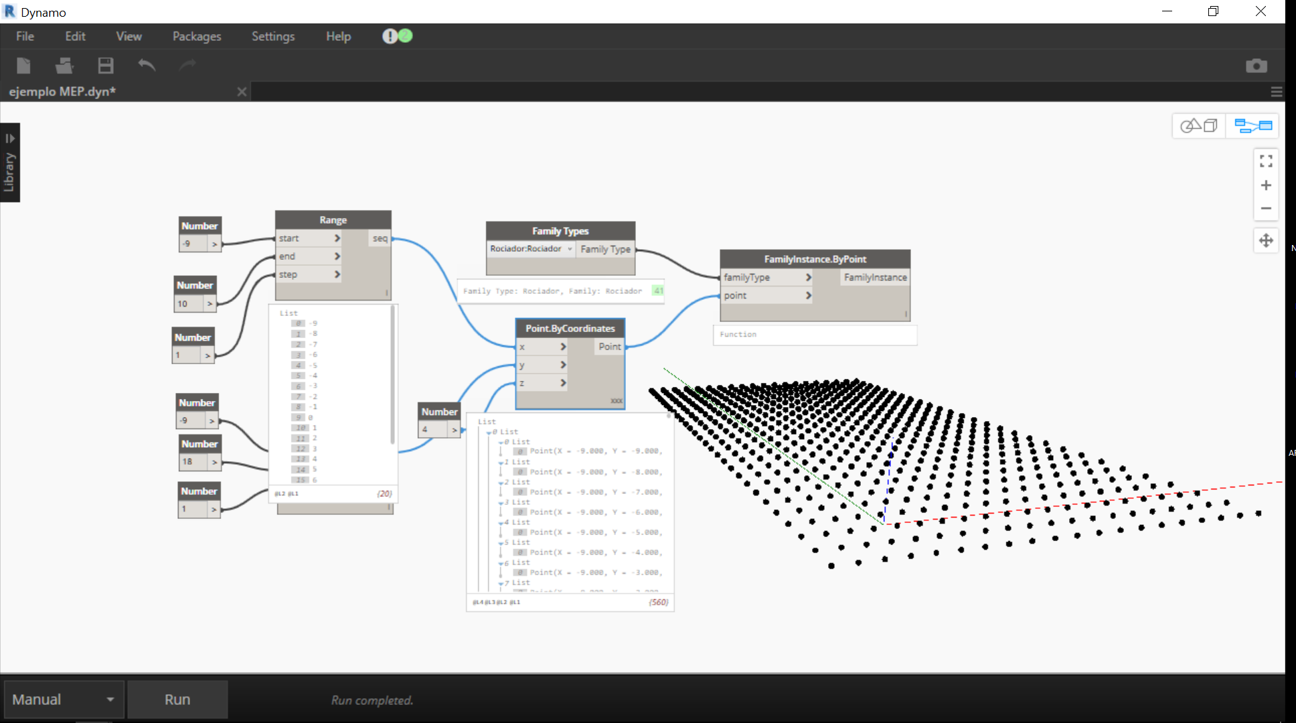Click the camera export image icon
Image resolution: width=1296 pixels, height=723 pixels.
click(1256, 66)
